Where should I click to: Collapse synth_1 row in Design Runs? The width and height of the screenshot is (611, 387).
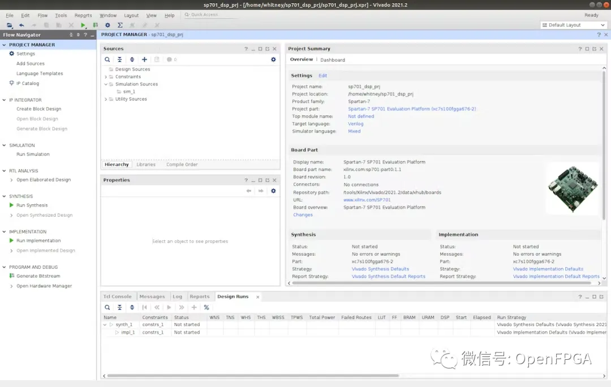[105, 325]
